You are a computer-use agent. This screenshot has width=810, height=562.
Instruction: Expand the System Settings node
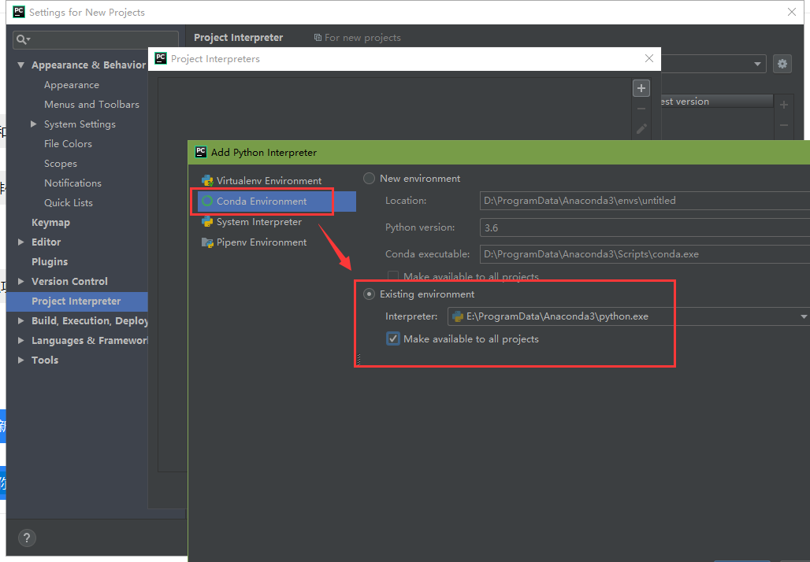coord(34,124)
